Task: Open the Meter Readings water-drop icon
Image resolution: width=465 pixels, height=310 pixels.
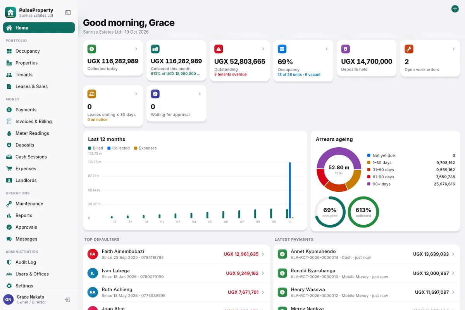Action: pyautogui.click(x=9, y=133)
